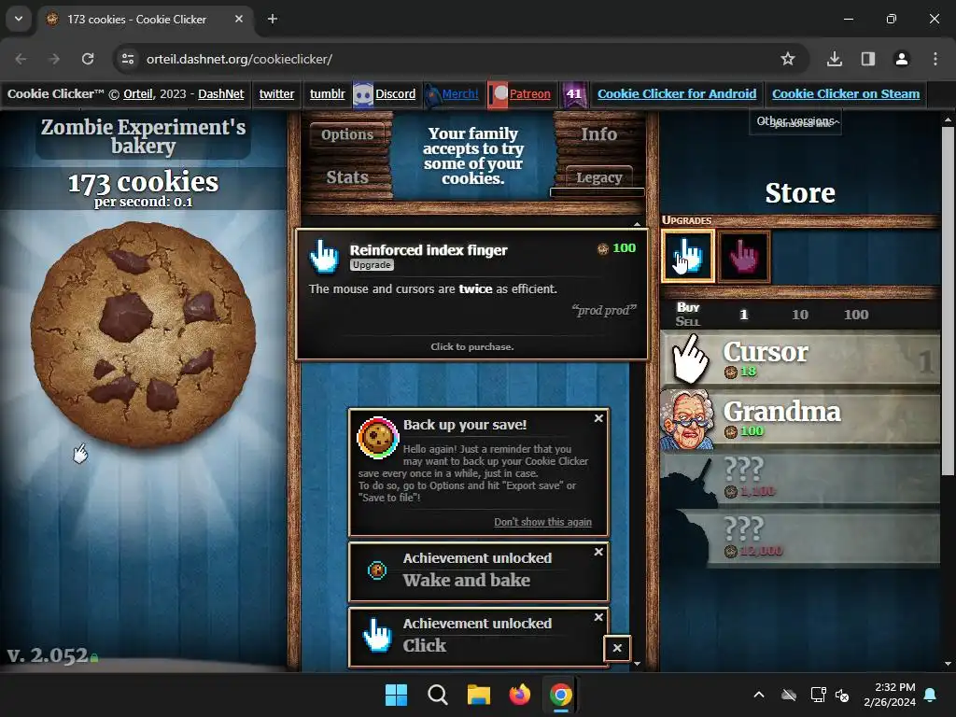The width and height of the screenshot is (956, 717).
Task: Click Don't show this again link
Action: pos(542,522)
